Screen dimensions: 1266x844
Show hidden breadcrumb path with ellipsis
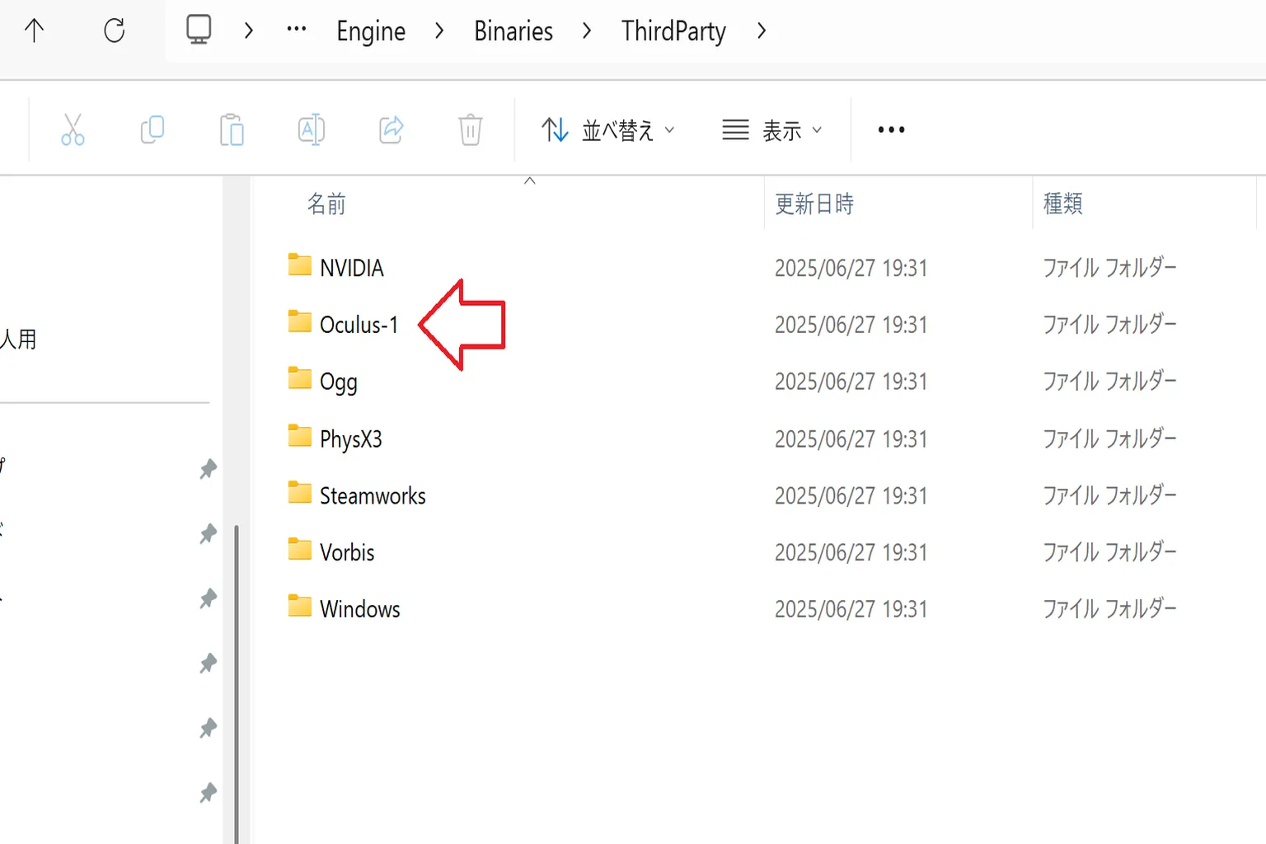(296, 30)
